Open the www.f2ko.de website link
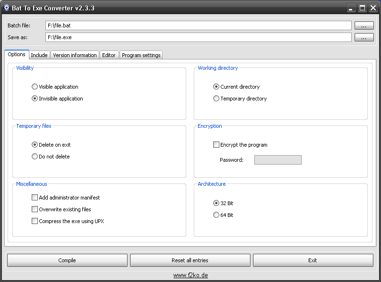Screen dimensions: 381x282 [x=190, y=275]
